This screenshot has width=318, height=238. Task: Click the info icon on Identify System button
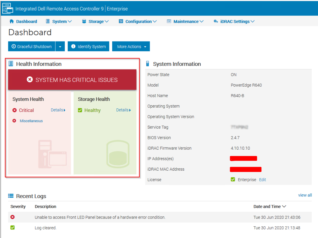coord(73,46)
